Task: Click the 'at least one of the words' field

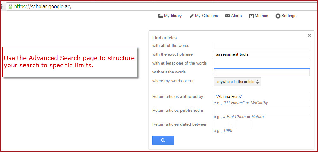Action: pos(262,63)
